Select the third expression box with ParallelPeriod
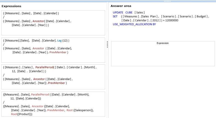The height and width of the screenshot is (118, 216). click(53, 77)
